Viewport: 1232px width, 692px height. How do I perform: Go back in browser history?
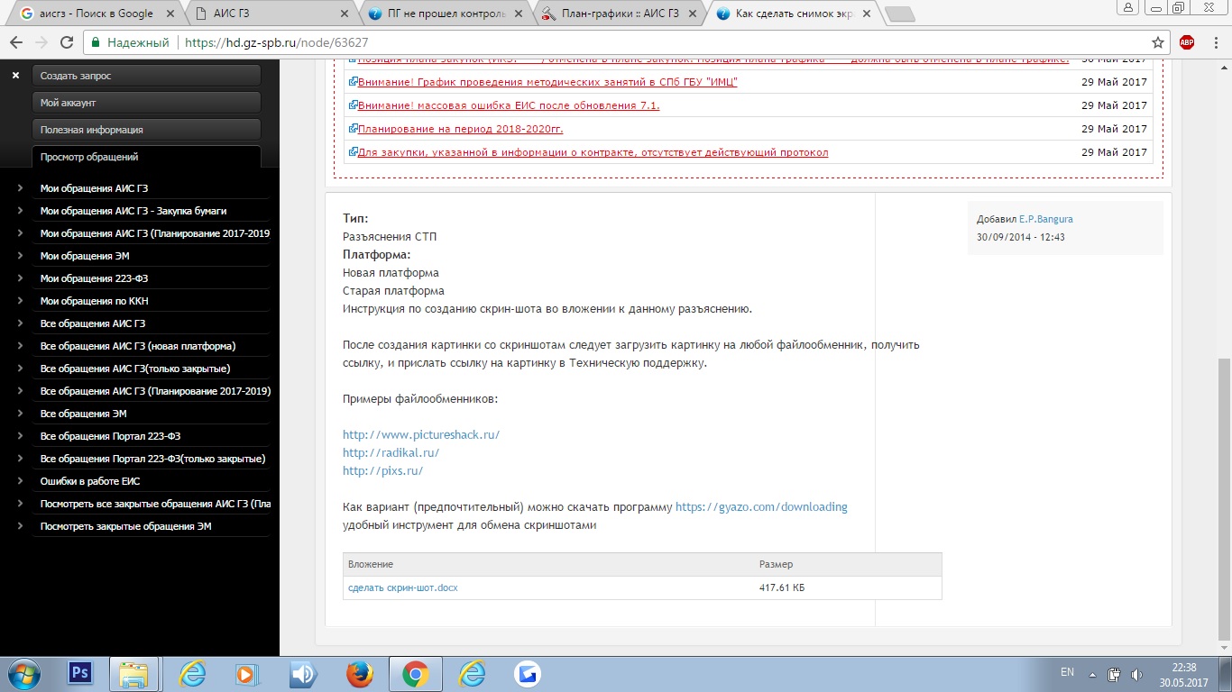[x=15, y=42]
